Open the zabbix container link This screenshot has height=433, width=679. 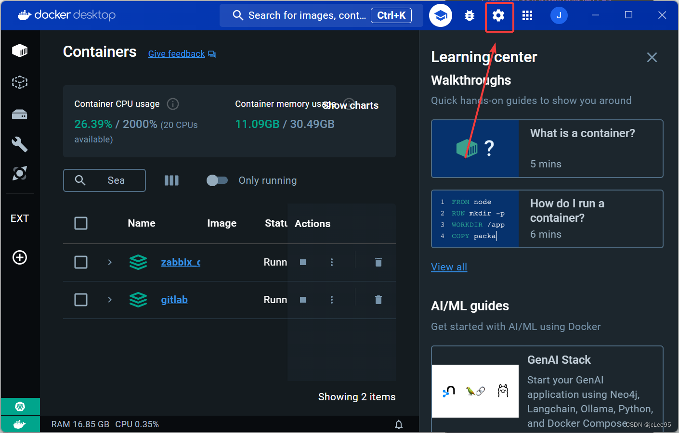[x=181, y=262]
